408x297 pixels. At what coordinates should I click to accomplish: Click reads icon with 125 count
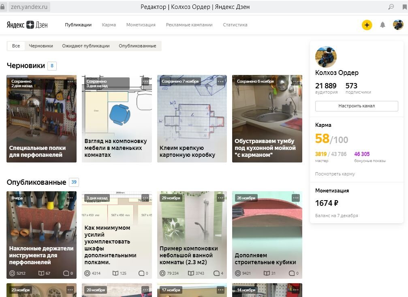tap(115, 273)
